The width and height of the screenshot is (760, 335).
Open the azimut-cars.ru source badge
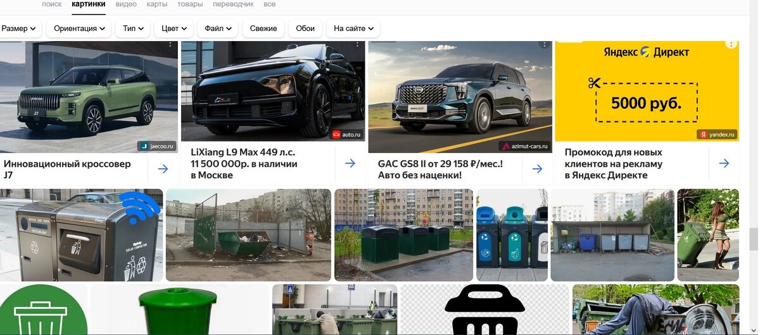(524, 146)
